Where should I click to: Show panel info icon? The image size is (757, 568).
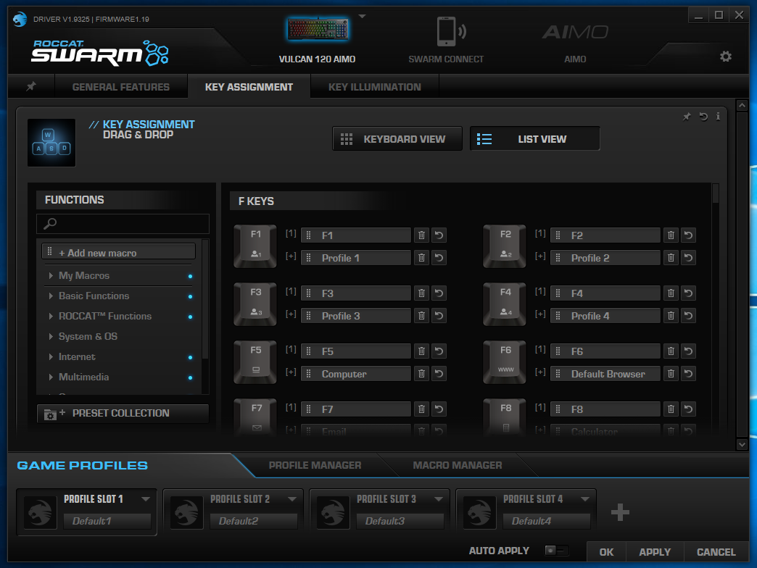point(718,116)
